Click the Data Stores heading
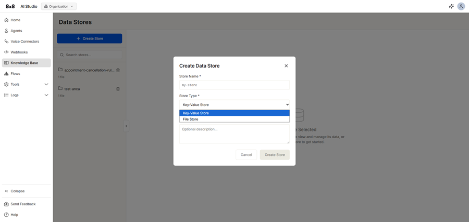The width and height of the screenshot is (469, 222). [76, 22]
